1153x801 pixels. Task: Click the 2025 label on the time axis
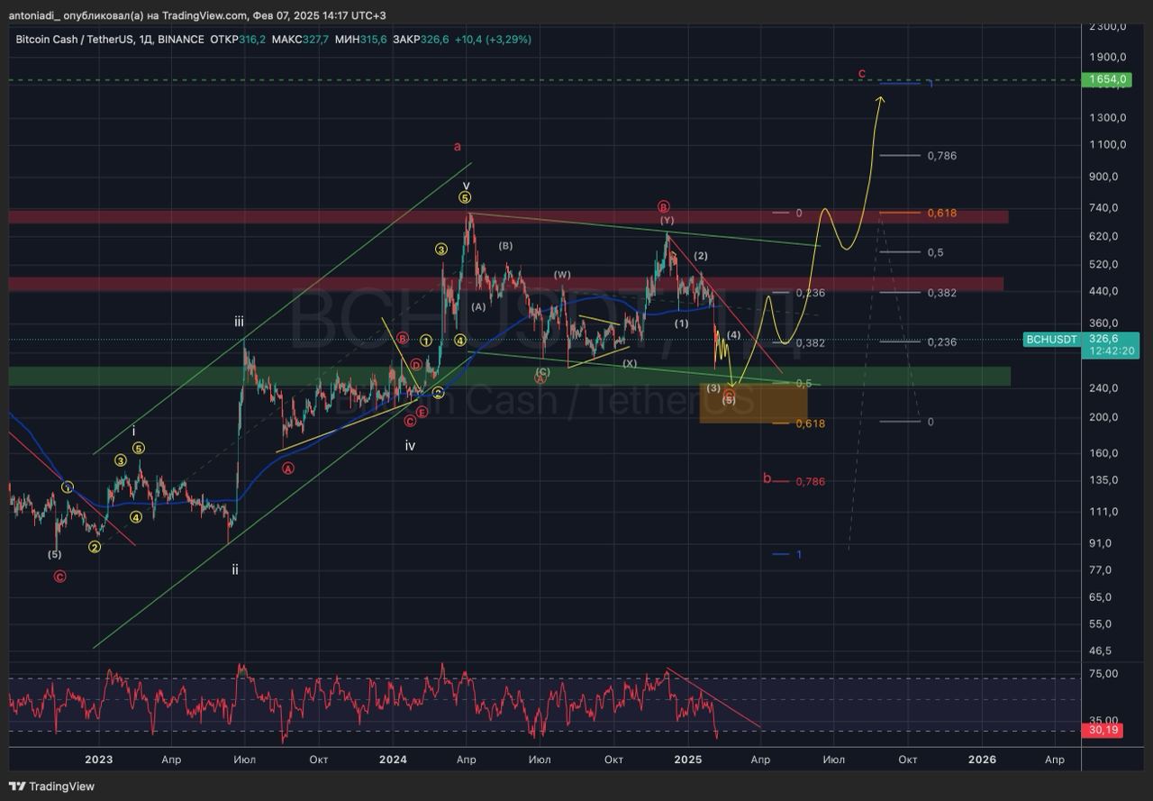click(688, 760)
